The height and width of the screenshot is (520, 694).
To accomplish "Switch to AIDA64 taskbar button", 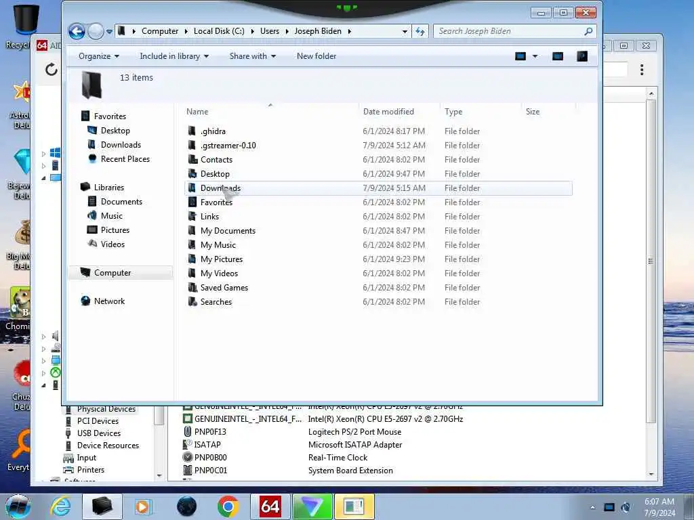I will tap(270, 506).
